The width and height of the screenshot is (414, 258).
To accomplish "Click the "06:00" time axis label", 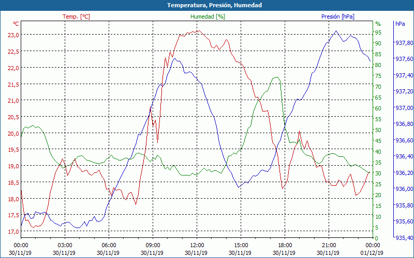I will click(x=109, y=246).
